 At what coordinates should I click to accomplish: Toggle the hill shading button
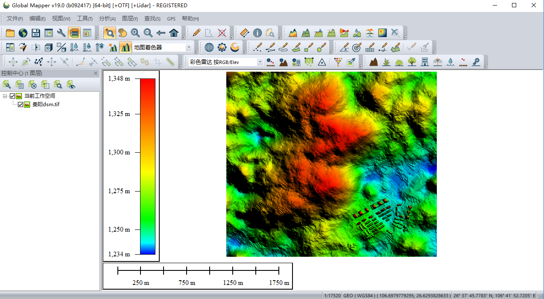[125, 47]
